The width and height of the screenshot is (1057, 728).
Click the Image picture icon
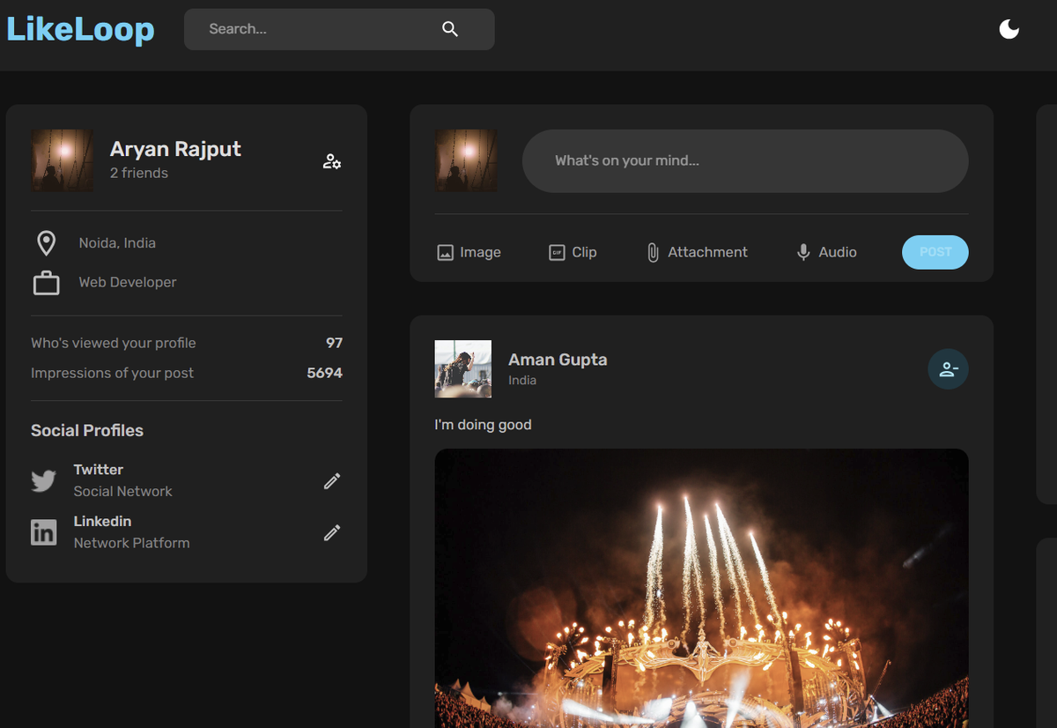coord(446,253)
